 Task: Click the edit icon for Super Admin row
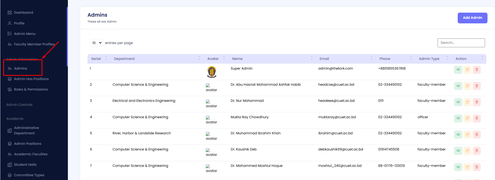[x=467, y=70]
